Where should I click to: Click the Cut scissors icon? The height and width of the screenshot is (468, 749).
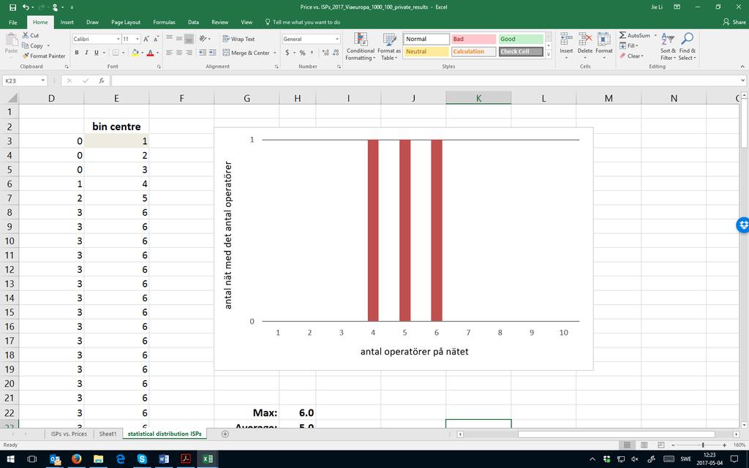point(26,35)
